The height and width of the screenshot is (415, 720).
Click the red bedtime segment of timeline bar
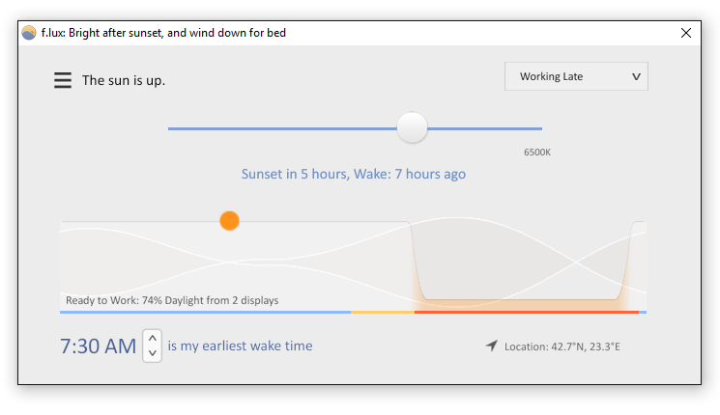click(x=526, y=313)
